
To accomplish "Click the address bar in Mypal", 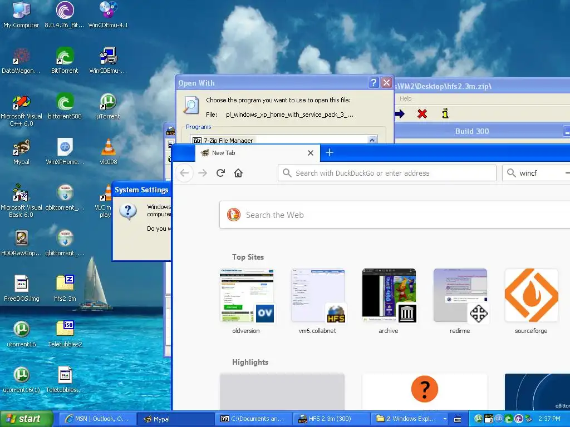I will [387, 173].
